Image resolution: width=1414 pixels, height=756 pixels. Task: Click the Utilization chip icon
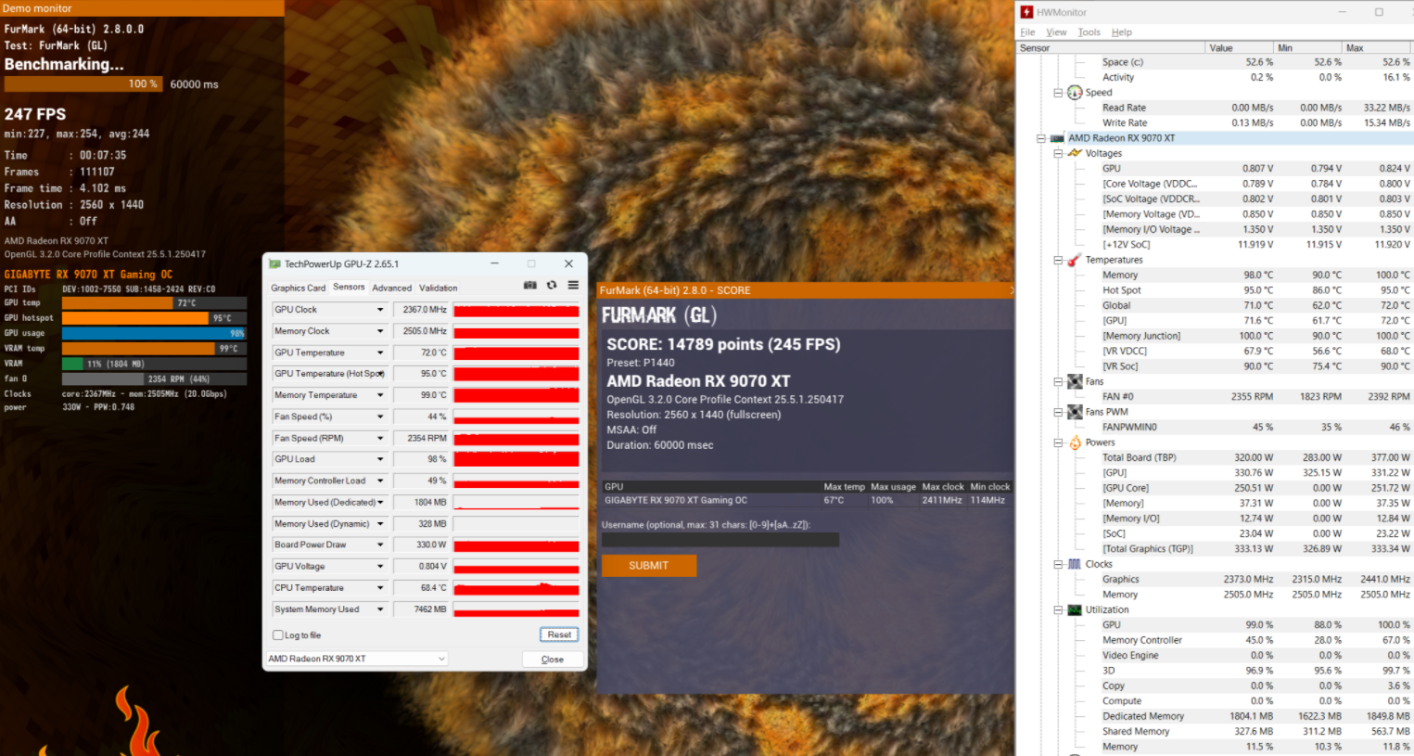click(1075, 609)
